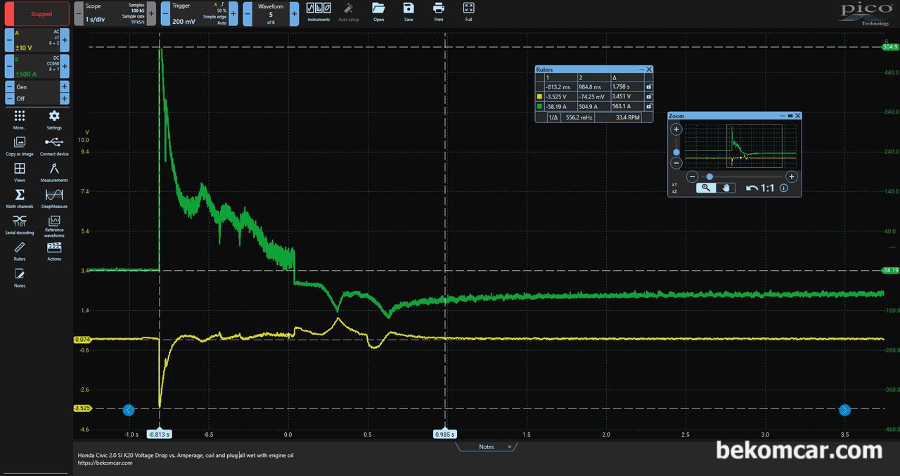
Task: Pan graph right with blue arrow
Action: [844, 410]
